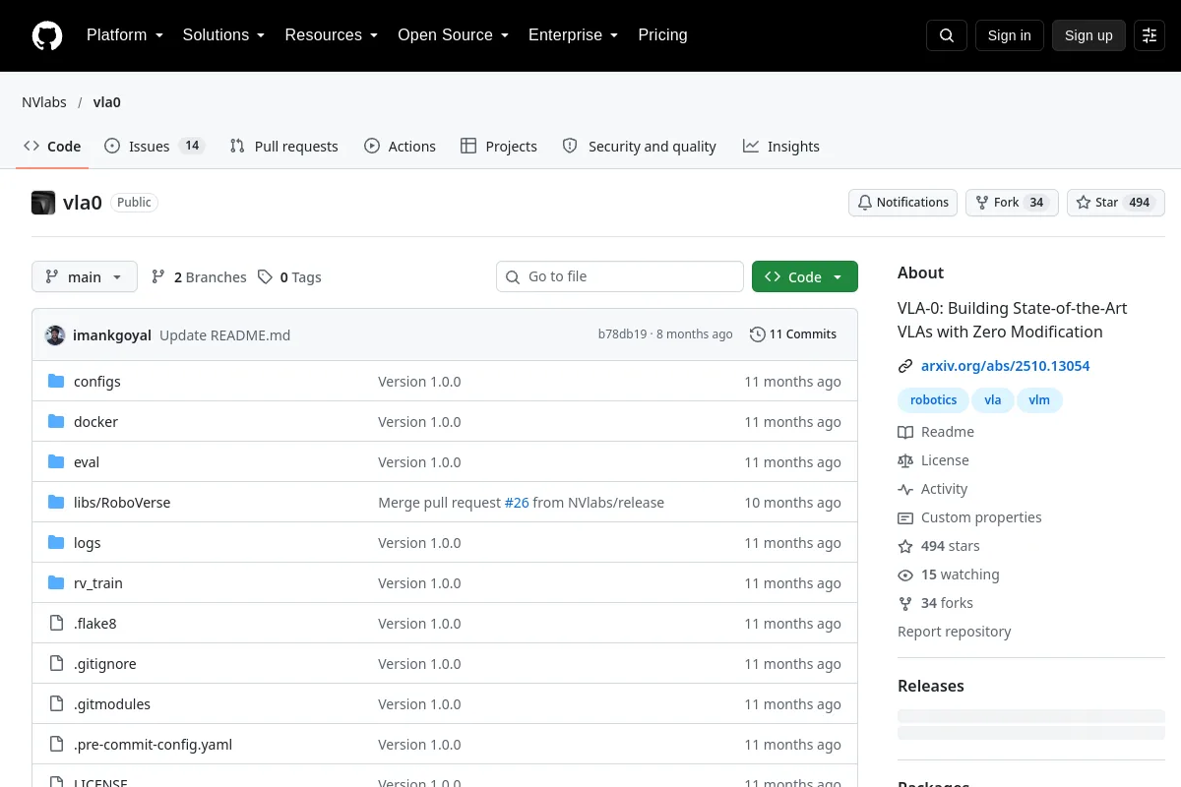Open the rv_train folder name

[98, 583]
